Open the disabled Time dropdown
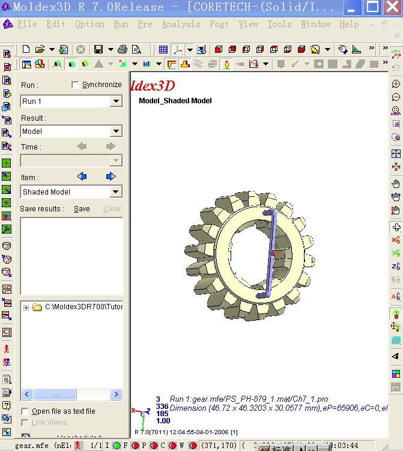Screen dimensions: 403x451 116,160
